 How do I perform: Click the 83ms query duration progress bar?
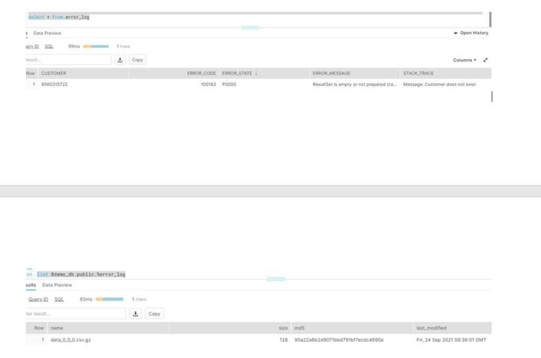tap(110, 299)
